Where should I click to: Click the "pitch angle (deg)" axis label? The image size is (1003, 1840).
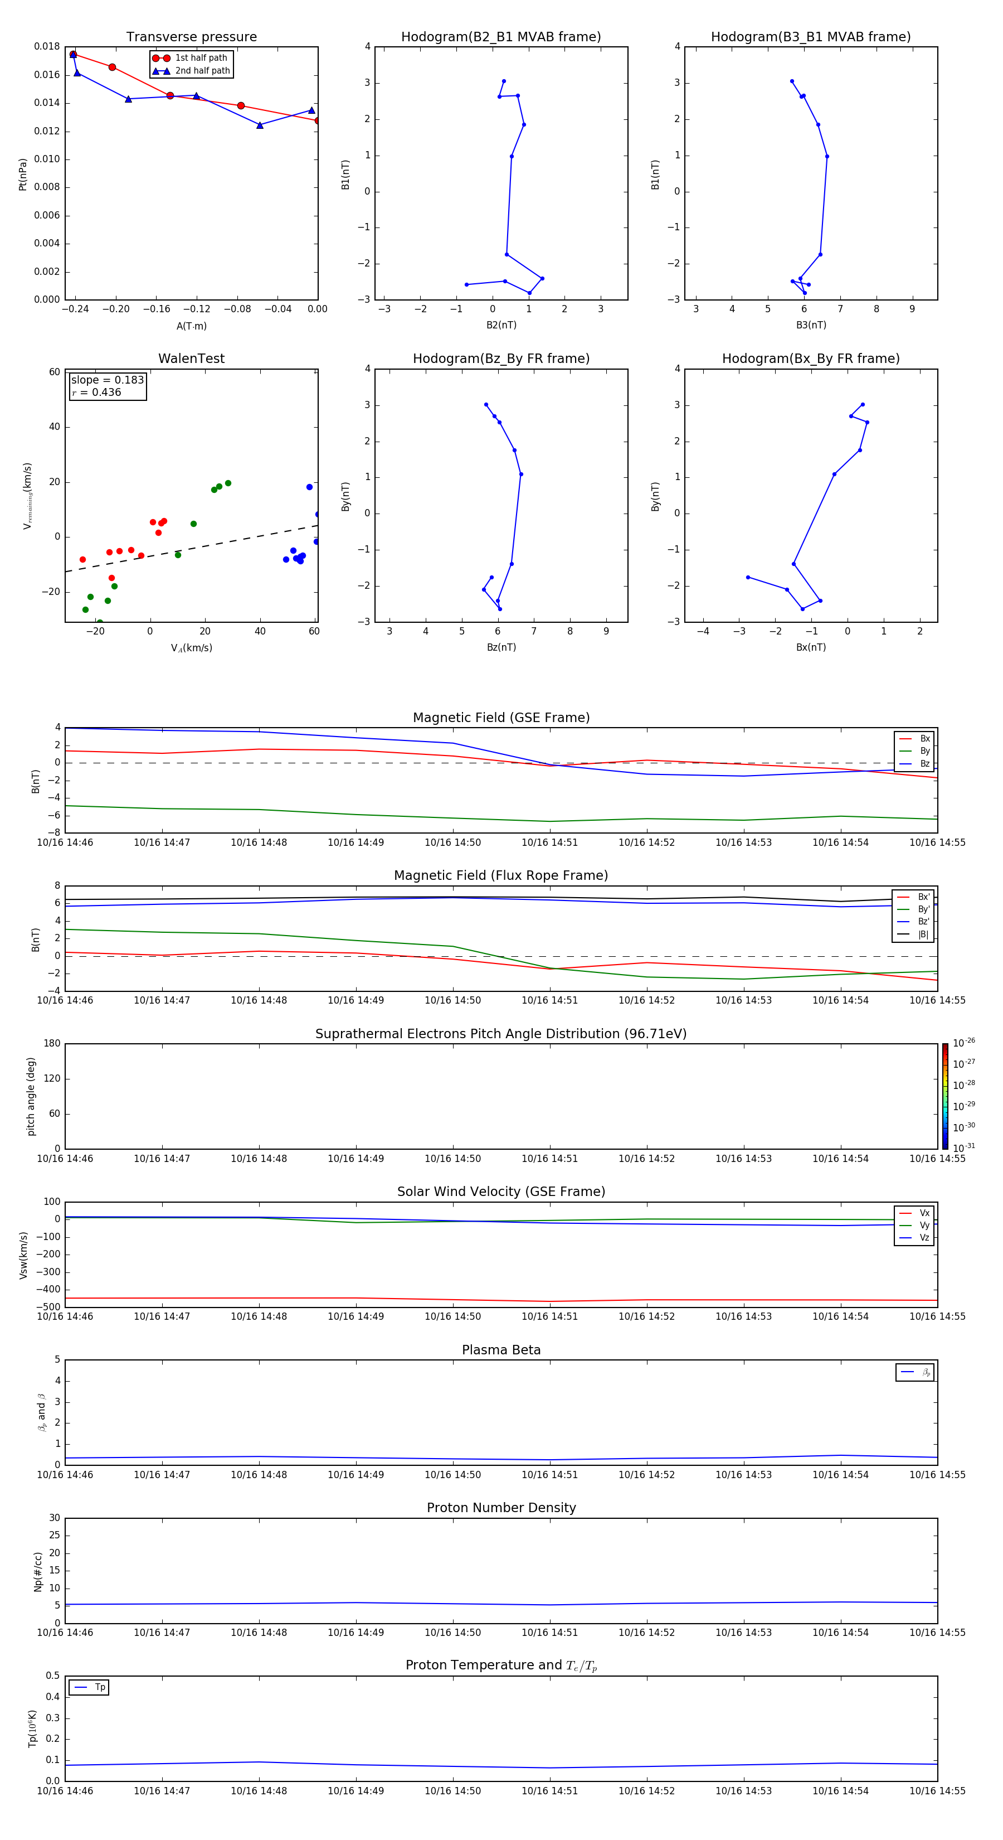click(31, 1096)
